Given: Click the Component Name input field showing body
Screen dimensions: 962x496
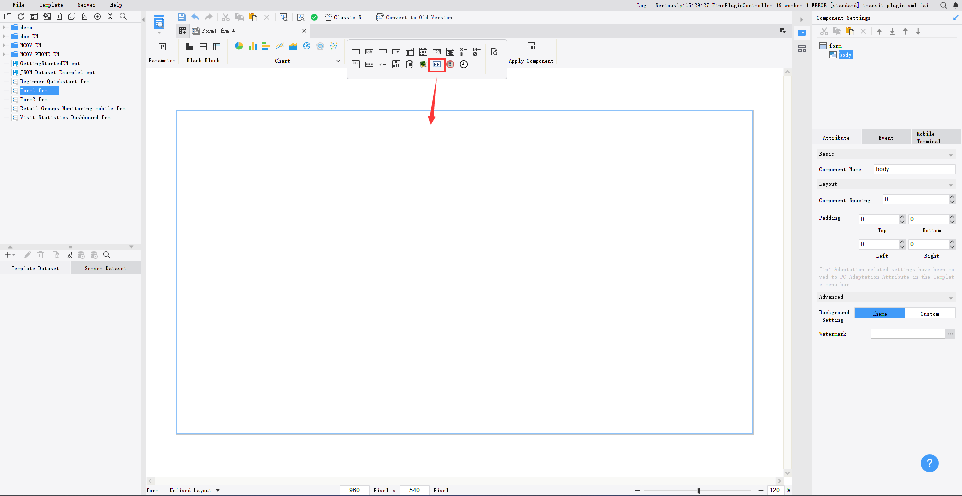Looking at the screenshot, I should coord(914,169).
